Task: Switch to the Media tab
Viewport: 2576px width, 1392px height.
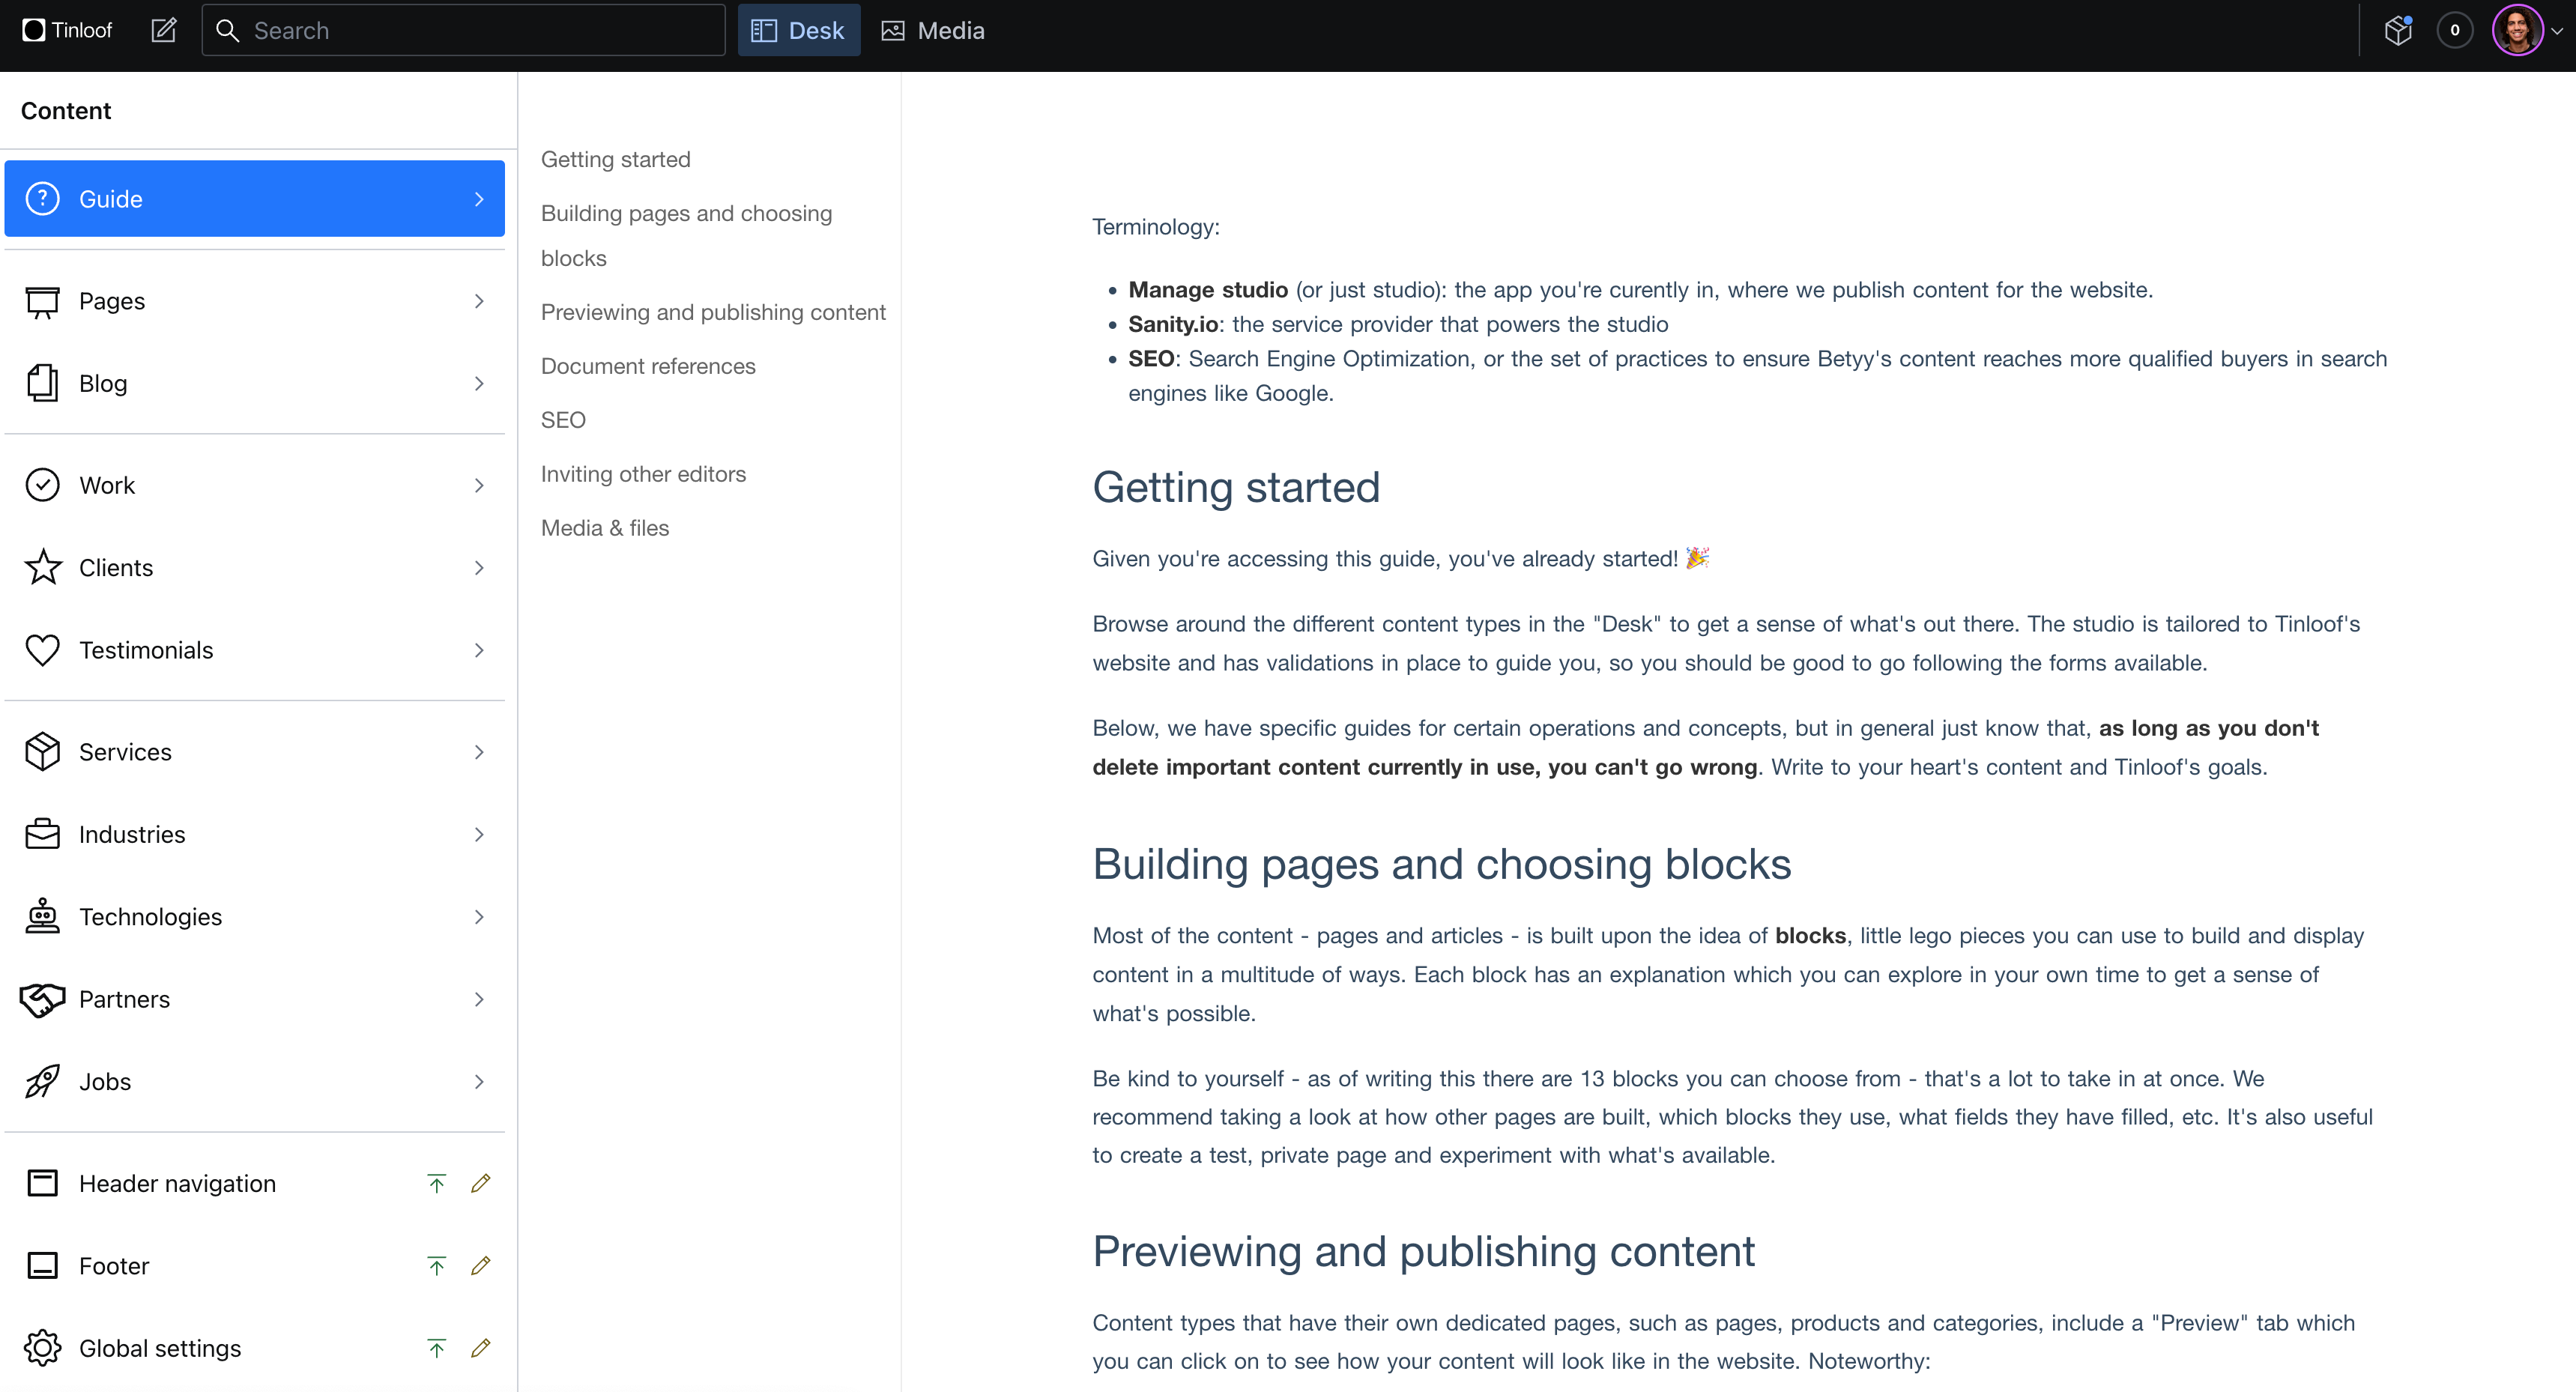Action: tap(933, 30)
